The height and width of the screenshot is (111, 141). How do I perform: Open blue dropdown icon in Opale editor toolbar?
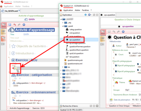[x=24, y=24]
